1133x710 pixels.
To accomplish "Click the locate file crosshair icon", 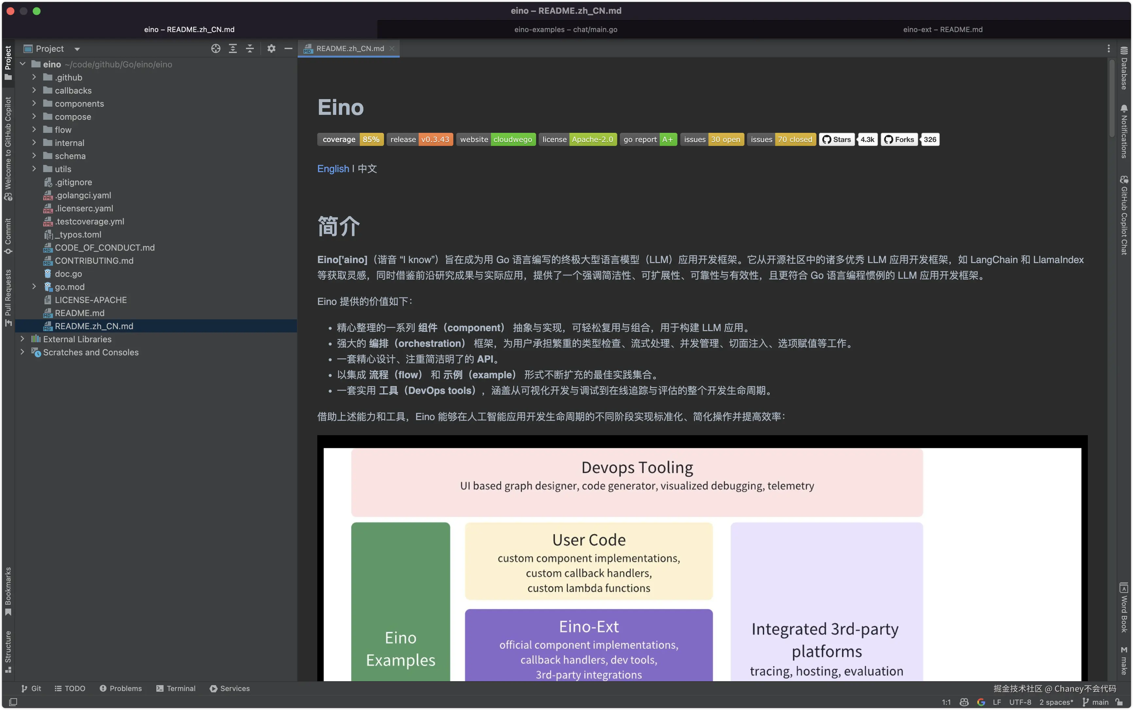I will 216,48.
